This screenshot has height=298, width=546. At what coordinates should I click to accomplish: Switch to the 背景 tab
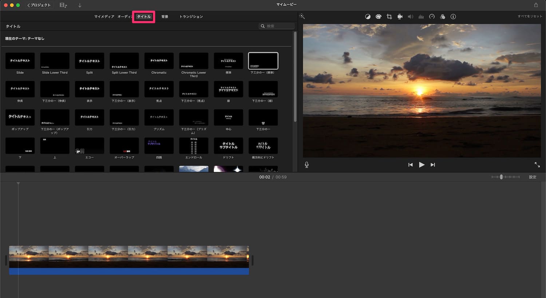165,17
